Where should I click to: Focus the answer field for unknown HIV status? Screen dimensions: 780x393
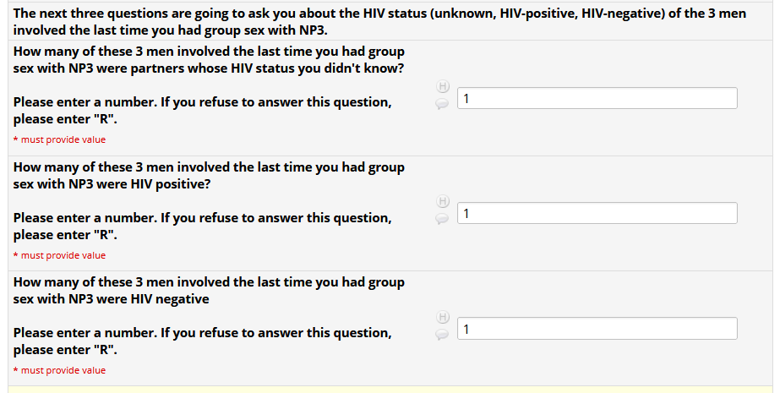[597, 98]
